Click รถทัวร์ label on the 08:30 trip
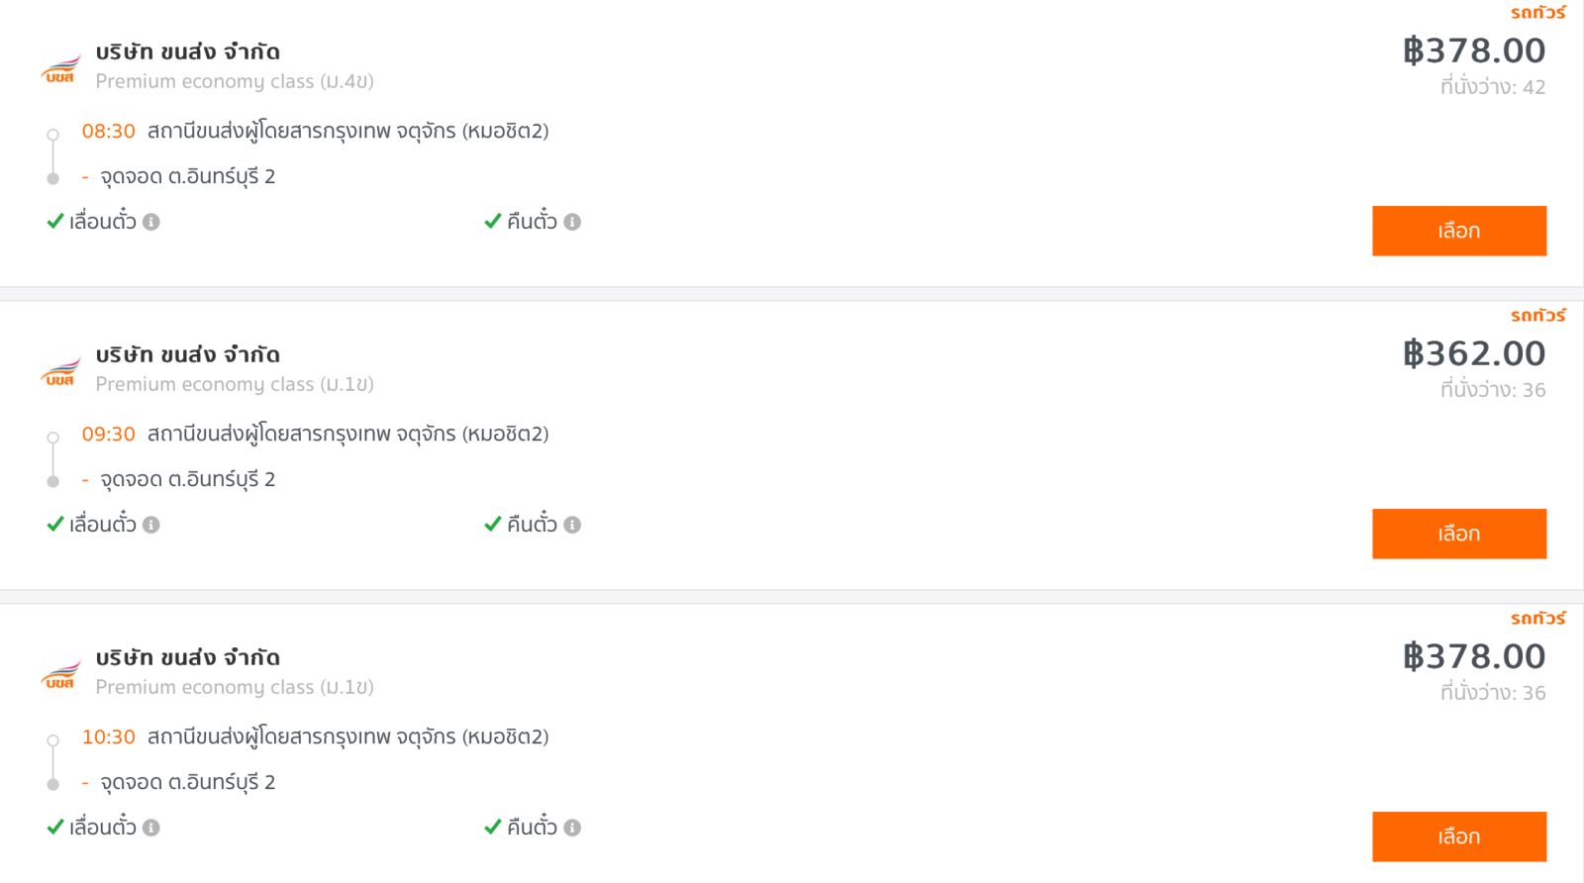Image resolution: width=1584 pixels, height=883 pixels. (x=1538, y=12)
